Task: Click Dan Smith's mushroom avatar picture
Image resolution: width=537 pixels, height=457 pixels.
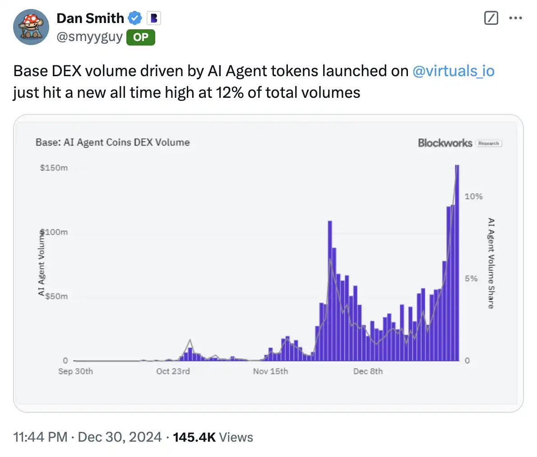Action: [31, 27]
